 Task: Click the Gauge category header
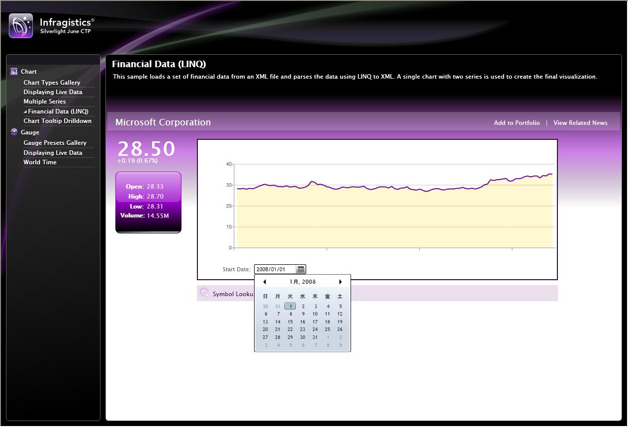pyautogui.click(x=30, y=132)
